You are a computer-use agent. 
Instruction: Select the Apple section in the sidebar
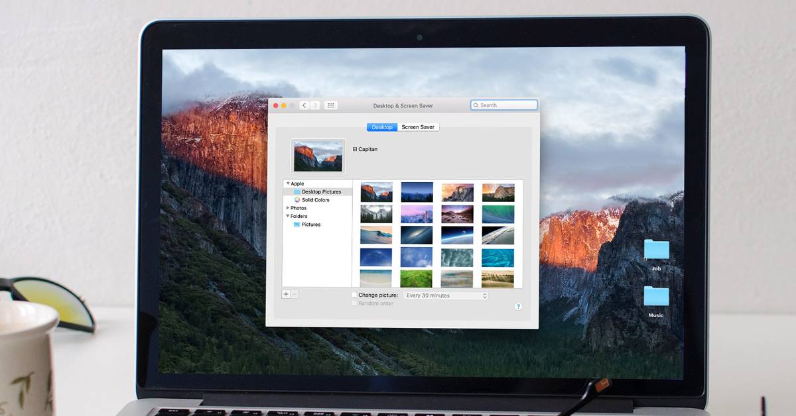pyautogui.click(x=297, y=183)
